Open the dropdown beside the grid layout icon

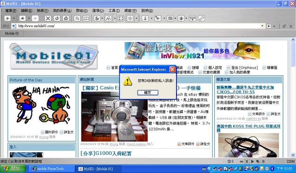[x=175, y=18]
